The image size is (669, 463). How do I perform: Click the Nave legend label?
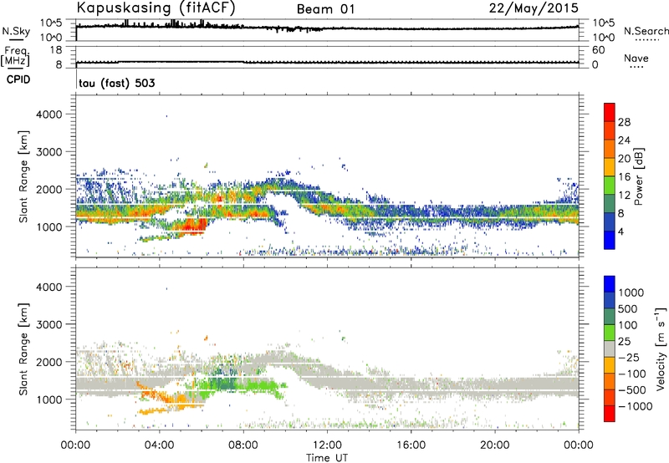(636, 58)
